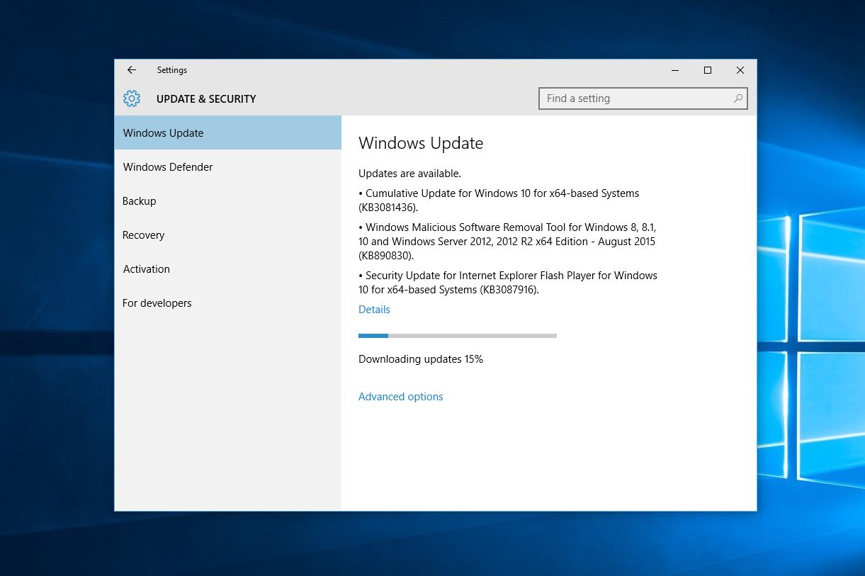Screen dimensions: 865x576
Task: Click the search magnifier icon
Action: click(x=738, y=98)
